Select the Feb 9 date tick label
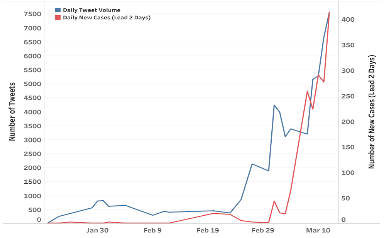Viewport: 384px width, 238px height. [x=152, y=230]
